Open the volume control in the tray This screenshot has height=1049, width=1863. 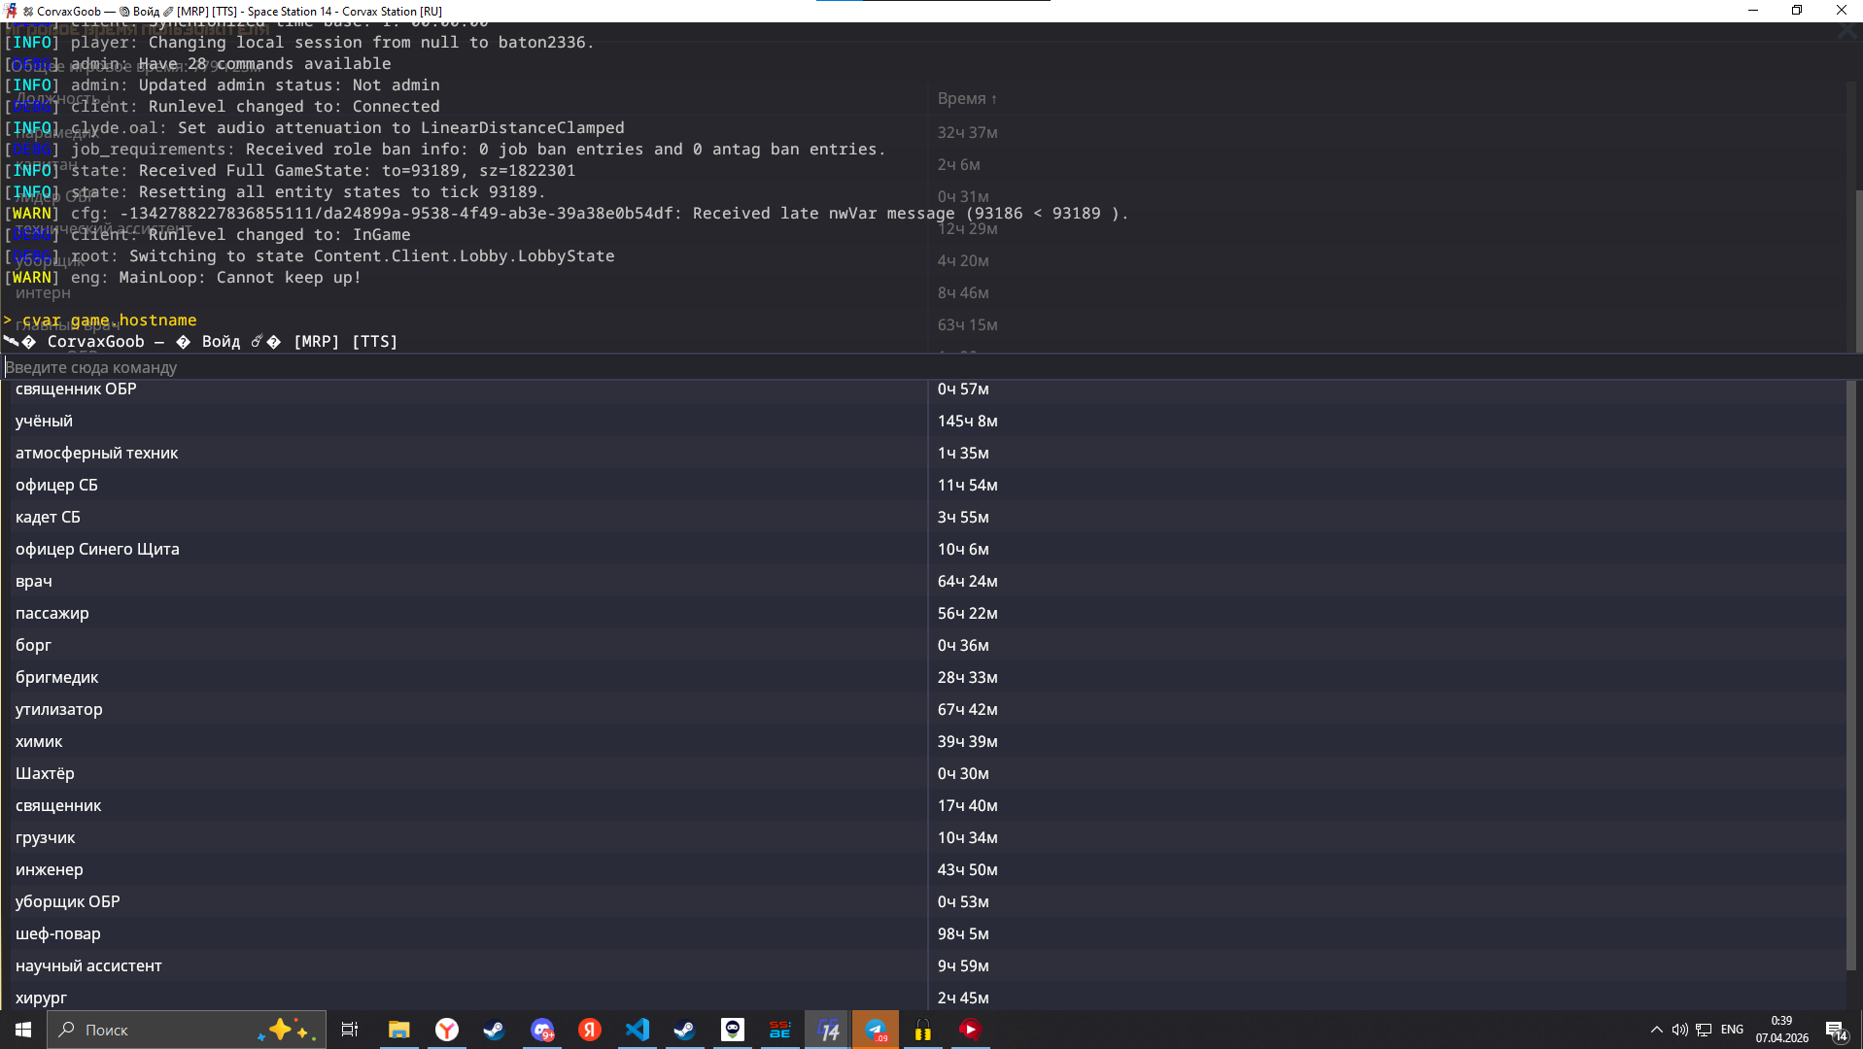1679,1030
